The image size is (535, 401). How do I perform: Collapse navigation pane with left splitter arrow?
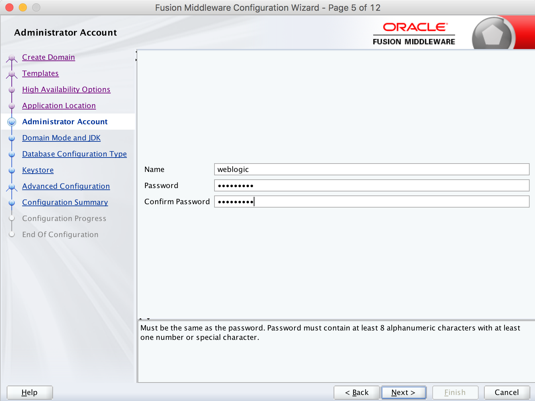(136, 52)
